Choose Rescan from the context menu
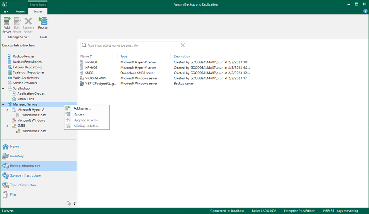The width and height of the screenshot is (369, 214). tap(87, 114)
